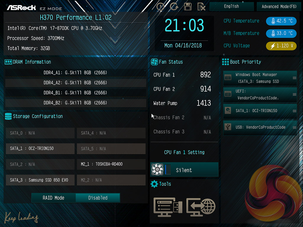Click the DDR4_A2: G.Skill 8GB (2666) row

coord(75,83)
